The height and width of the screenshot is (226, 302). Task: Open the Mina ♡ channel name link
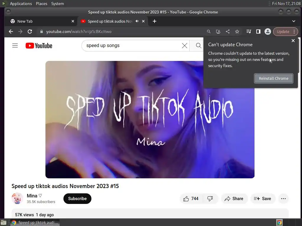[34, 196]
